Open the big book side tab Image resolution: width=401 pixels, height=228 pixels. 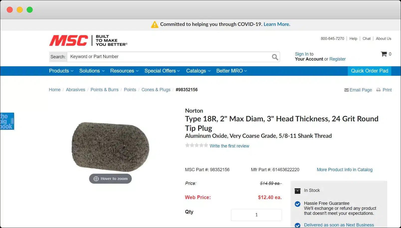click(x=7, y=121)
